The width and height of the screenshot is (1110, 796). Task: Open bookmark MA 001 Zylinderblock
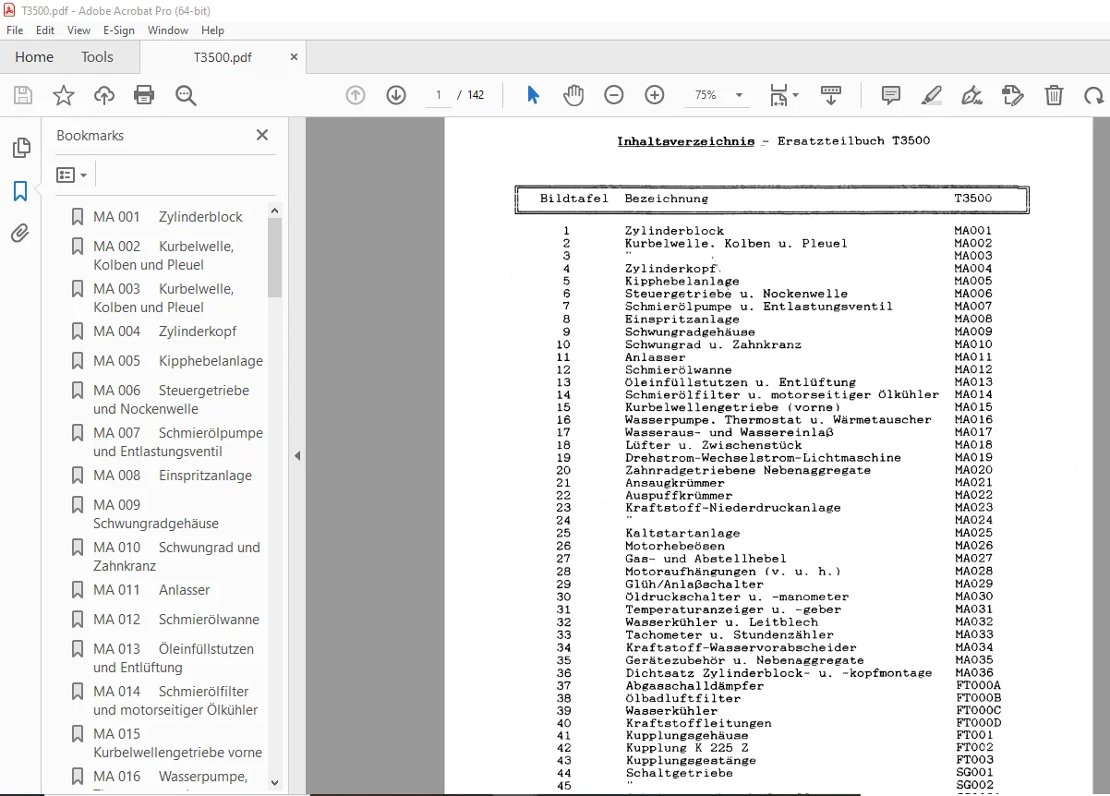pyautogui.click(x=168, y=217)
